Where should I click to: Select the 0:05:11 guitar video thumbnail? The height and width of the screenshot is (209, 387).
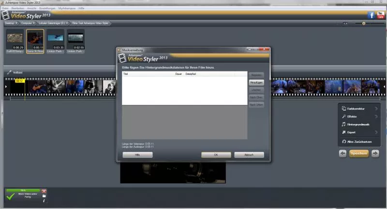point(35,41)
